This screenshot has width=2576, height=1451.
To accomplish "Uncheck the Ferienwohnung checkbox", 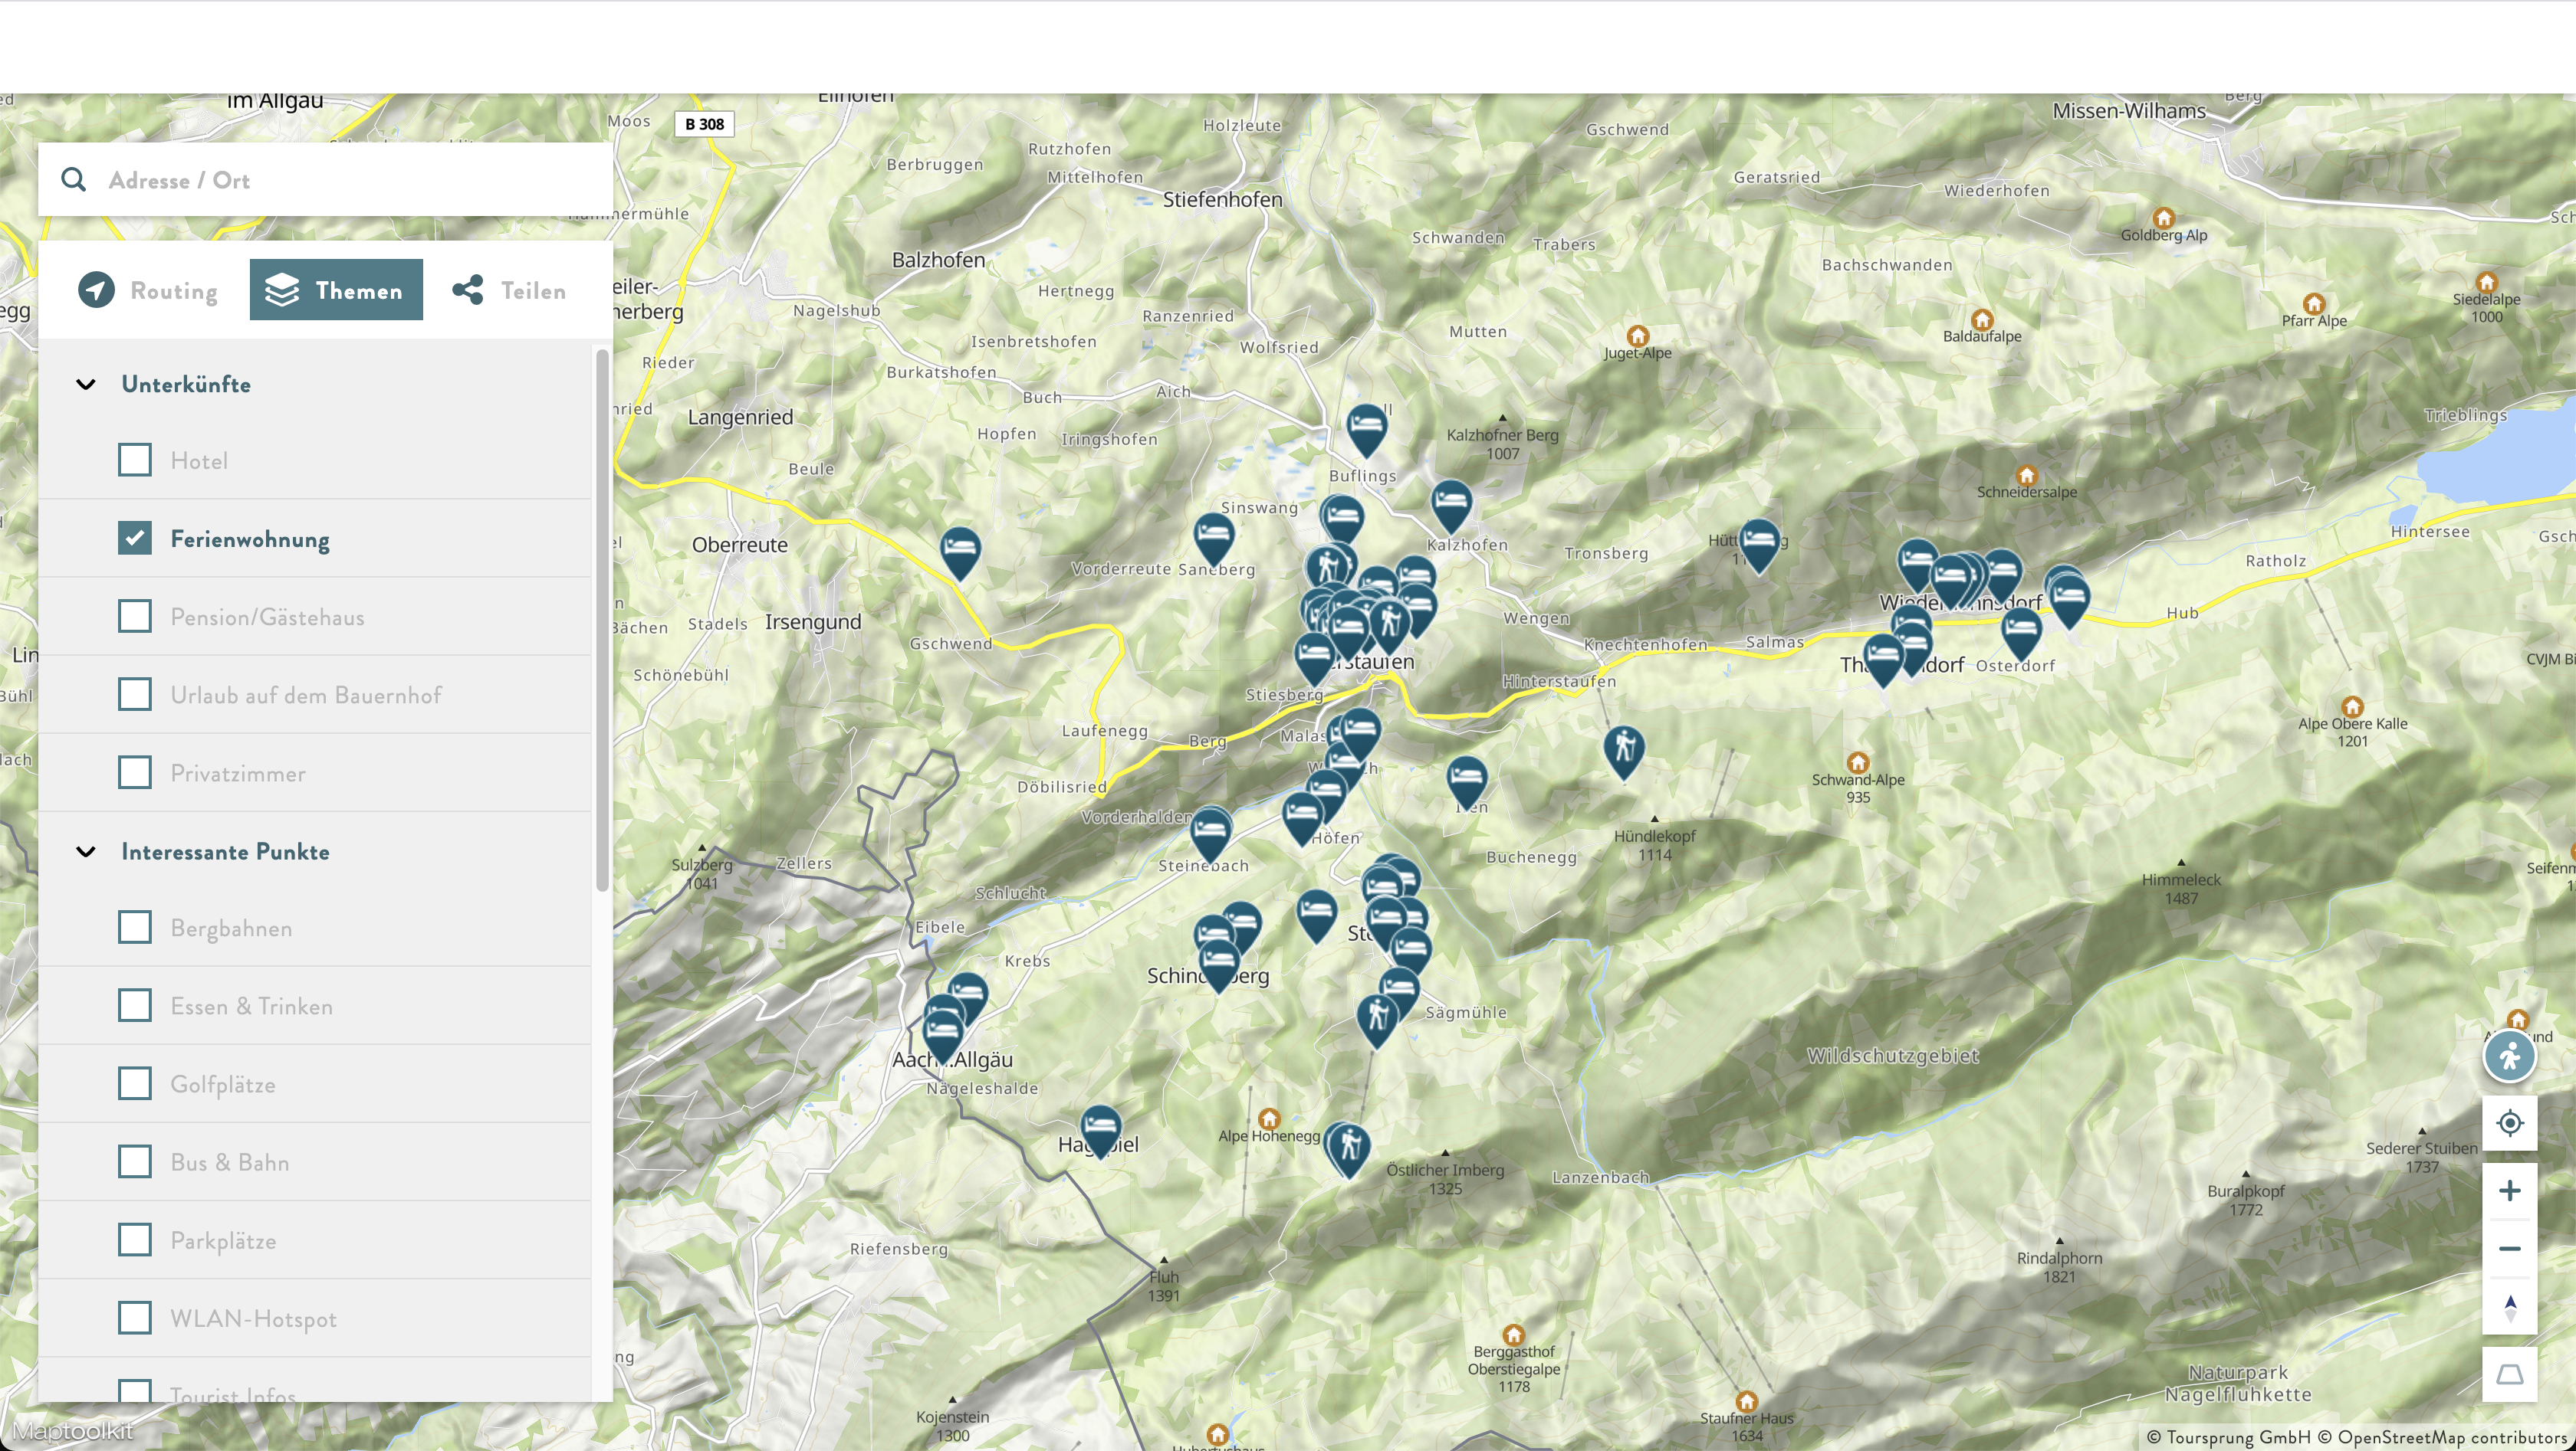I will (x=135, y=538).
